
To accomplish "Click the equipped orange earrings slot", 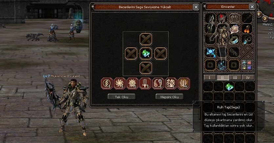I will click(247, 29).
